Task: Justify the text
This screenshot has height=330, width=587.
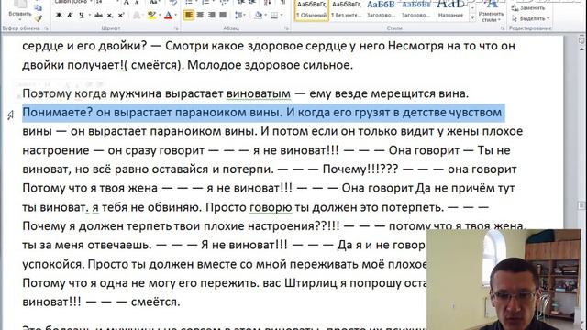Action: pyautogui.click(x=223, y=16)
